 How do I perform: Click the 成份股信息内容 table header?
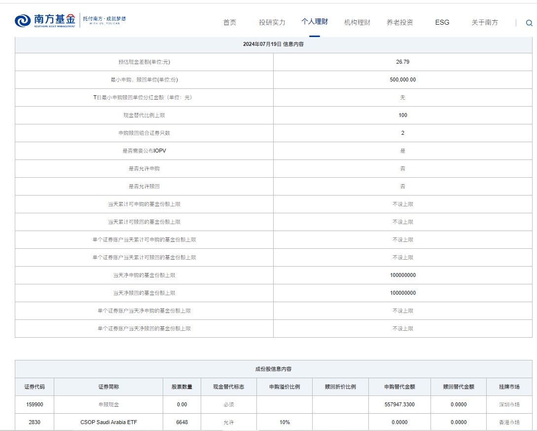click(273, 369)
